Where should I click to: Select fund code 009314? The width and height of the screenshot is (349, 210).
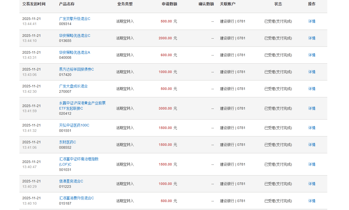[65, 24]
